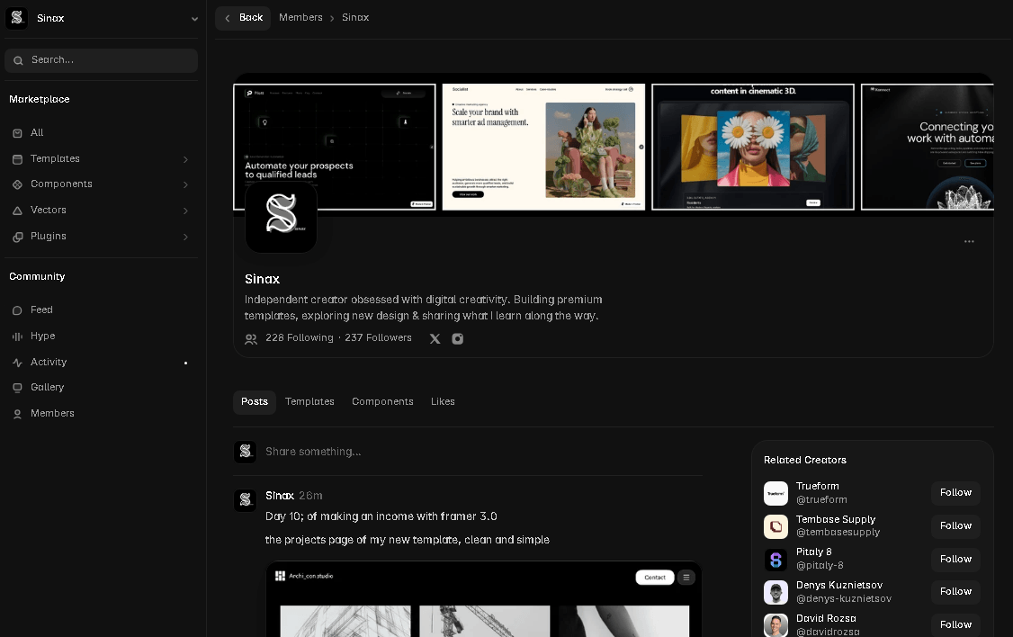View the 237 Followers list
Viewport: 1013px width, 637px height.
point(378,338)
